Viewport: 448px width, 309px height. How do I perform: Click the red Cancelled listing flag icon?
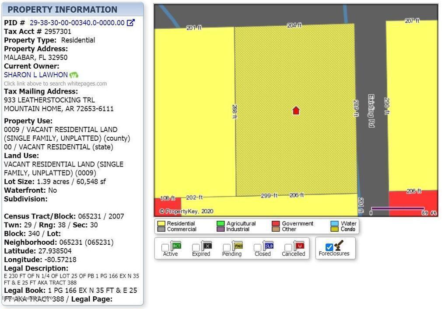(299, 246)
